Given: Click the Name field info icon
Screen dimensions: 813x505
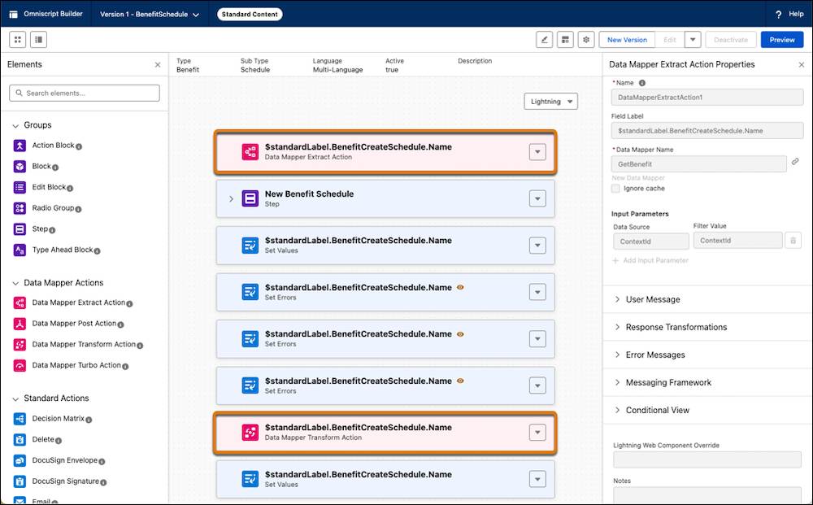Looking at the screenshot, I should [642, 83].
